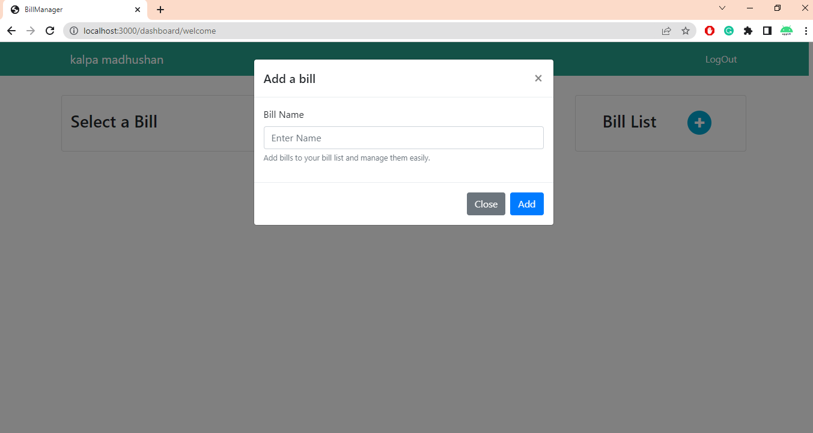Open the tab search chevron dropdown

722,8
